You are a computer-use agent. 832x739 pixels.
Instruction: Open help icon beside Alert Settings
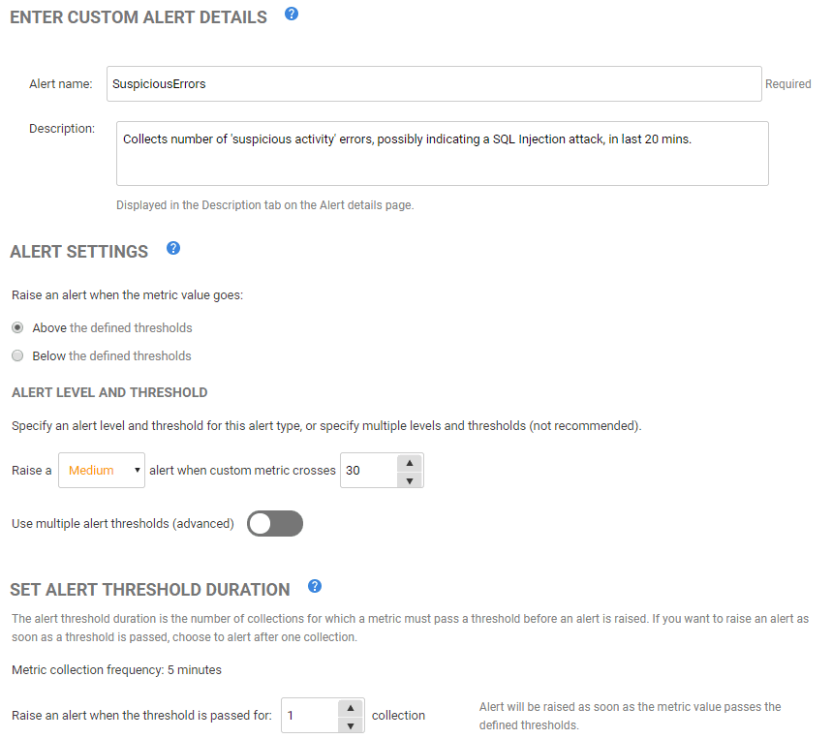[173, 248]
